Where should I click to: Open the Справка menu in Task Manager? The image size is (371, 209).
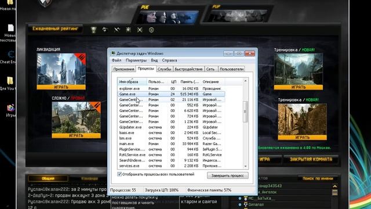tap(169, 60)
